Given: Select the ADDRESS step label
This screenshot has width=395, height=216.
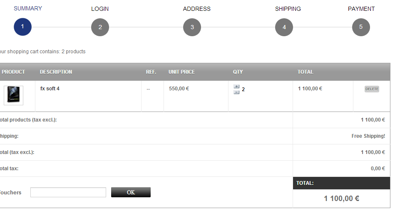Looking at the screenshot, I should 197,9.
